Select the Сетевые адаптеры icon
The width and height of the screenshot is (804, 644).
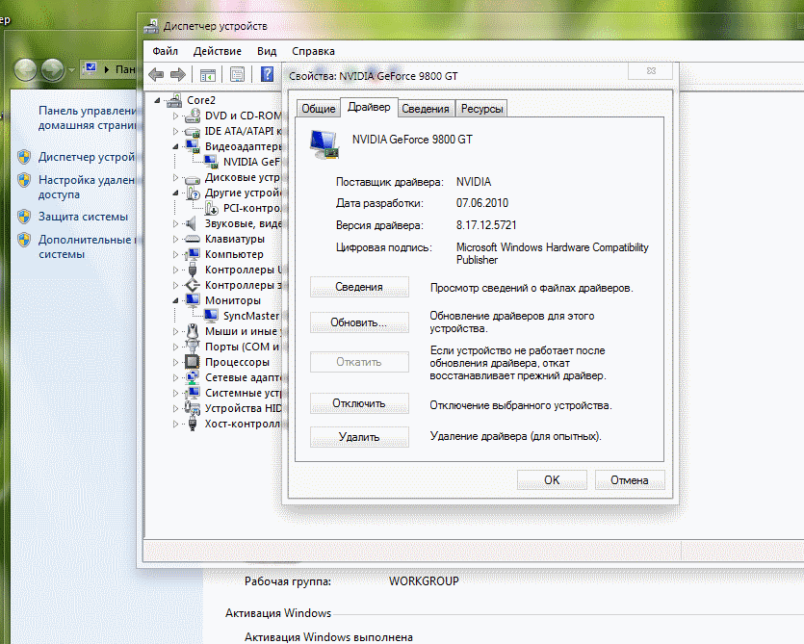[x=193, y=377]
